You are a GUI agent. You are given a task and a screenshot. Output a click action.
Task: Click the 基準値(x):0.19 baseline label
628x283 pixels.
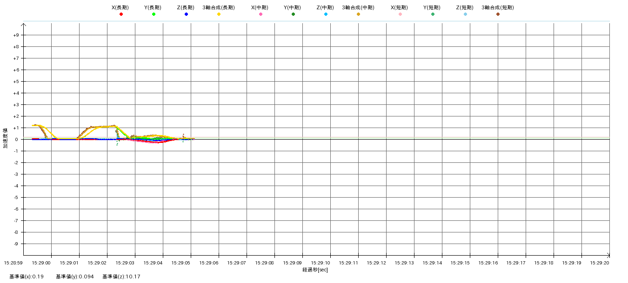[27, 277]
